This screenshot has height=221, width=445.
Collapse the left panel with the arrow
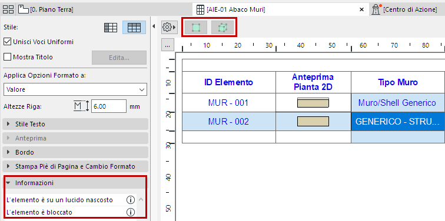pos(154,26)
